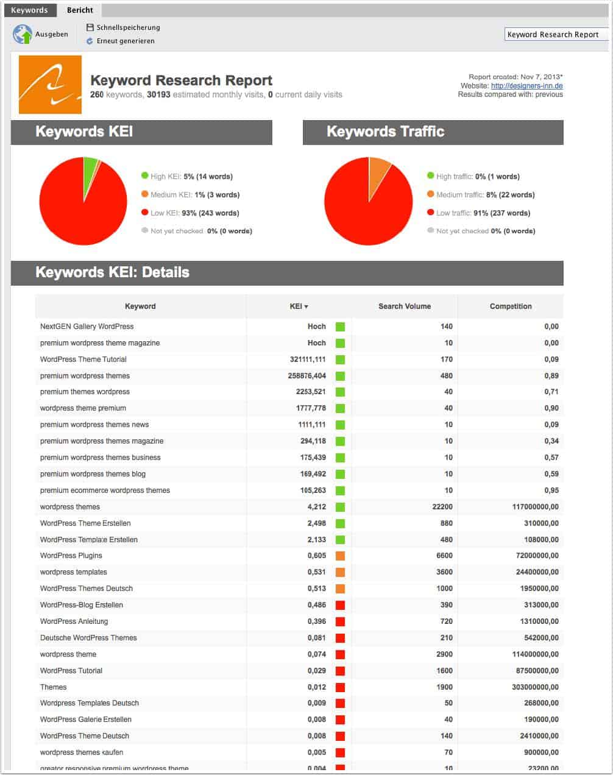The image size is (613, 775).
Task: Sort by the KEI column arrow
Action: tap(306, 306)
